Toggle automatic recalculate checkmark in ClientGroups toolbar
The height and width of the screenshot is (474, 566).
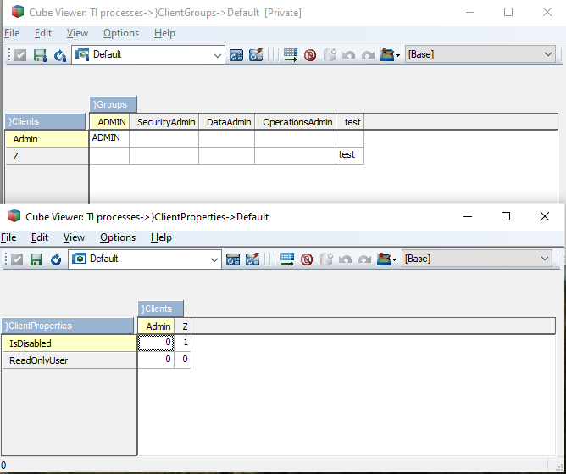[20, 55]
